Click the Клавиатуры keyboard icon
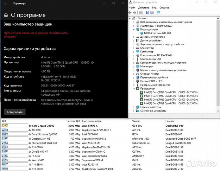 pyautogui.click(x=138, y=48)
